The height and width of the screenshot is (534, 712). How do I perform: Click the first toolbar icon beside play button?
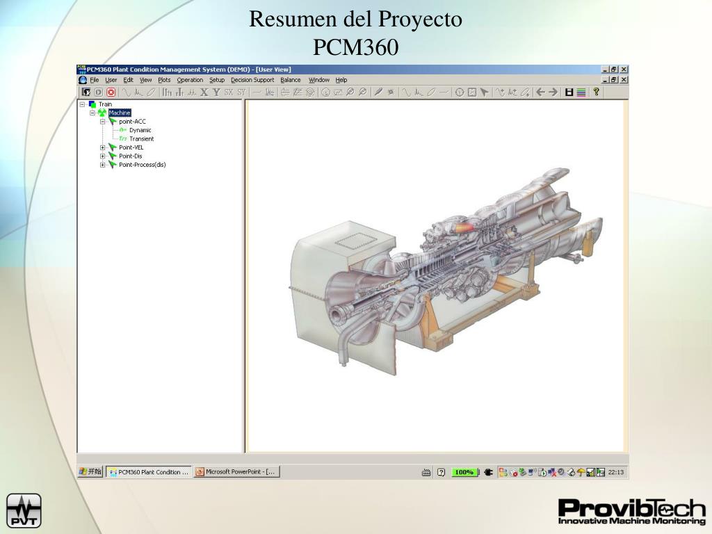(x=86, y=92)
